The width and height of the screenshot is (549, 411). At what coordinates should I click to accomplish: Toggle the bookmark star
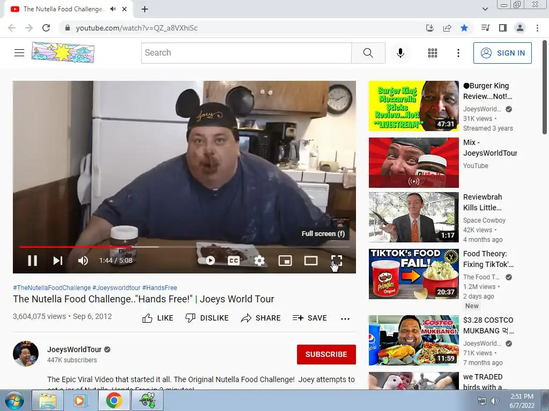(464, 28)
